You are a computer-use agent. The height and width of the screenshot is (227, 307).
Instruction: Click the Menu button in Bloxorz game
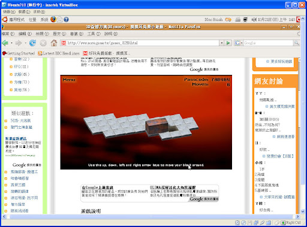tap(69, 80)
